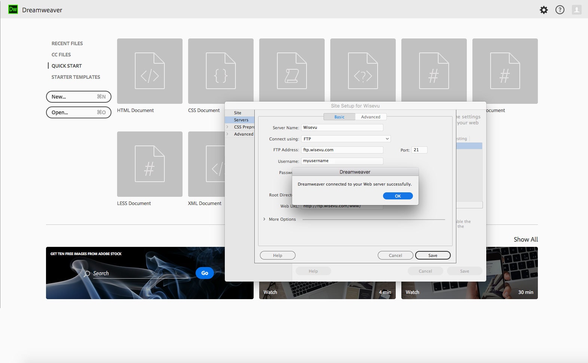Click the Username field
The image size is (588, 363).
[342, 161]
